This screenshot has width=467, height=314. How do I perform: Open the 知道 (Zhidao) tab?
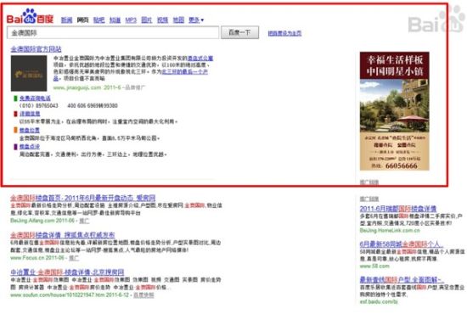coord(115,20)
